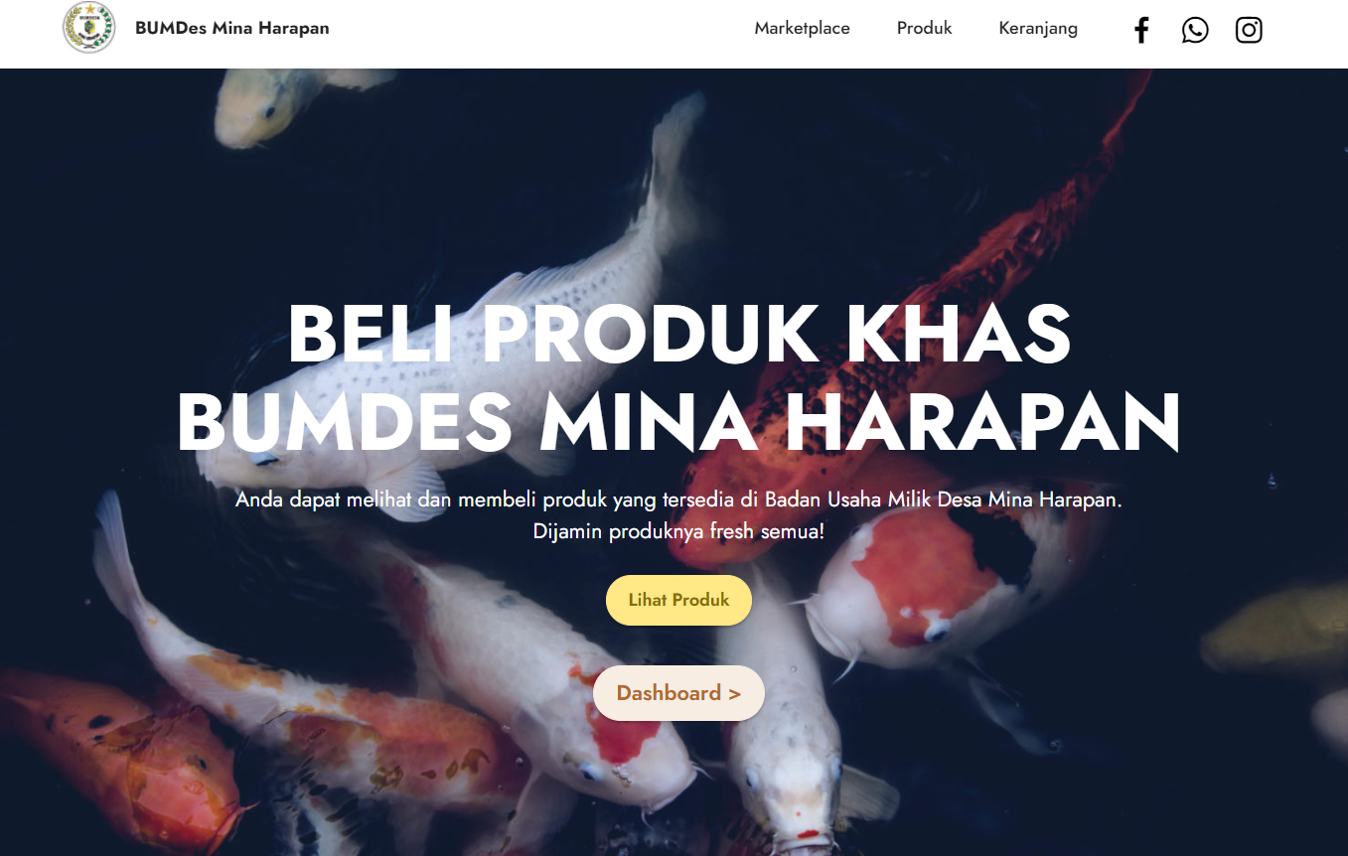The image size is (1348, 856).
Task: Click the white spotted koi in hero image
Action: [x=467, y=328]
